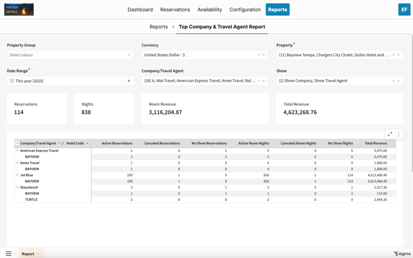Open the Report page tab dropdown arrow
The height and width of the screenshot is (258, 413).
tap(38, 254)
